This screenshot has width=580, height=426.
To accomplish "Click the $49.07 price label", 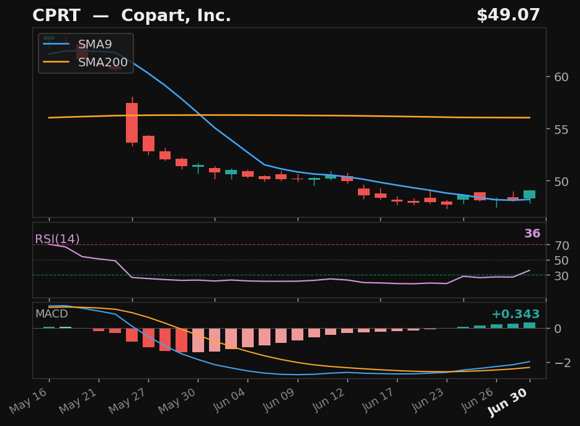I will coord(508,15).
